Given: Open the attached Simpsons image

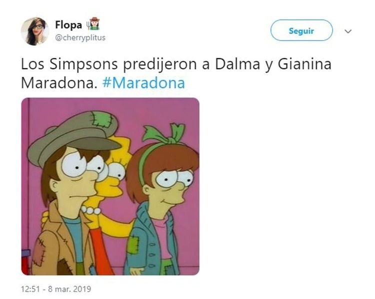Looking at the screenshot, I should pyautogui.click(x=110, y=186).
